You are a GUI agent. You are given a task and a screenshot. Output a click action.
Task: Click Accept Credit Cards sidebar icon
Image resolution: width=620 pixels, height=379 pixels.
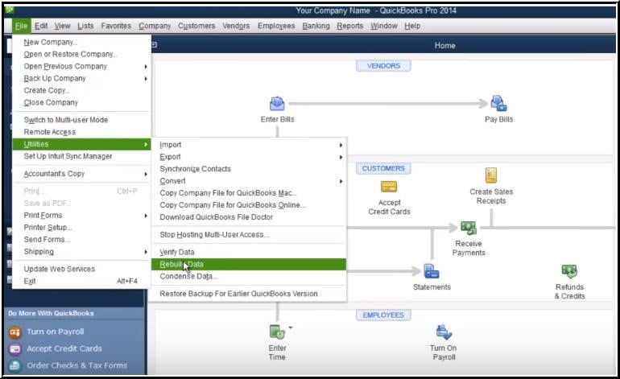tap(15, 349)
